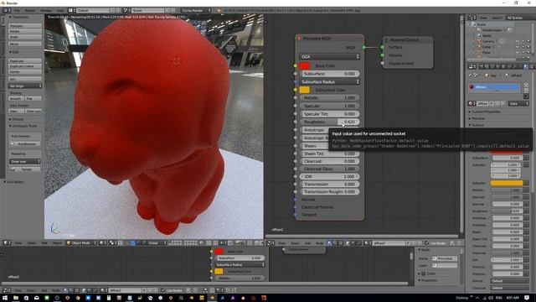The height and width of the screenshot is (302, 536).
Task: Set shading to Flat
Action: click(x=33, y=99)
